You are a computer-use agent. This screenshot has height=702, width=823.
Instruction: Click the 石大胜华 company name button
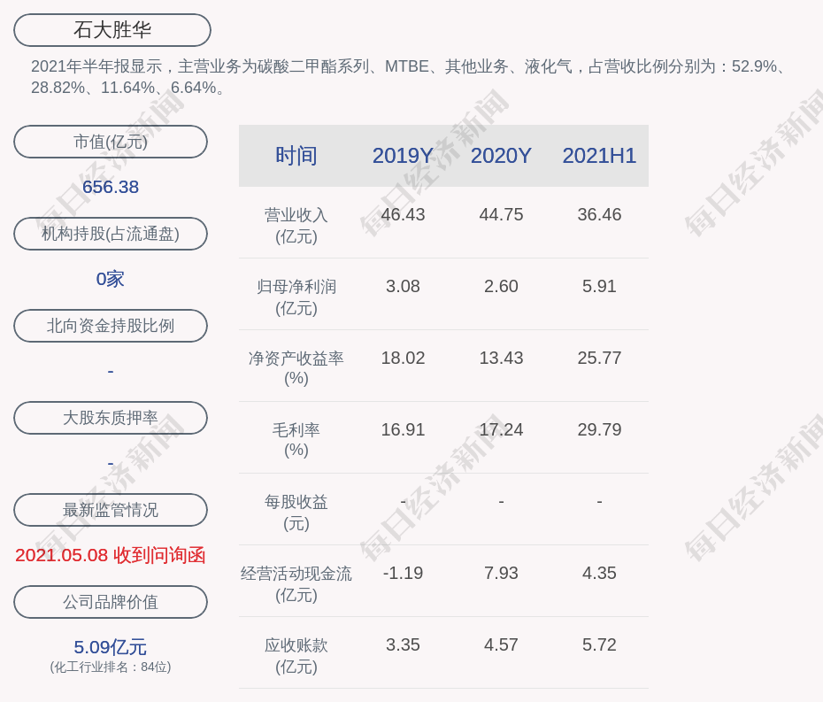(x=112, y=30)
